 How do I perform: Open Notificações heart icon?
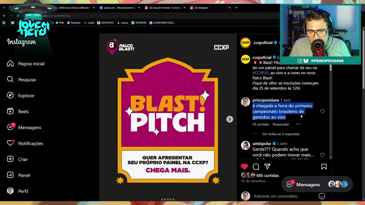[10, 143]
